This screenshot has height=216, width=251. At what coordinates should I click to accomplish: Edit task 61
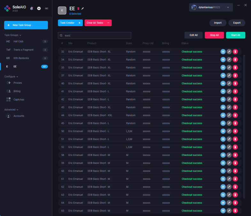click(x=229, y=179)
